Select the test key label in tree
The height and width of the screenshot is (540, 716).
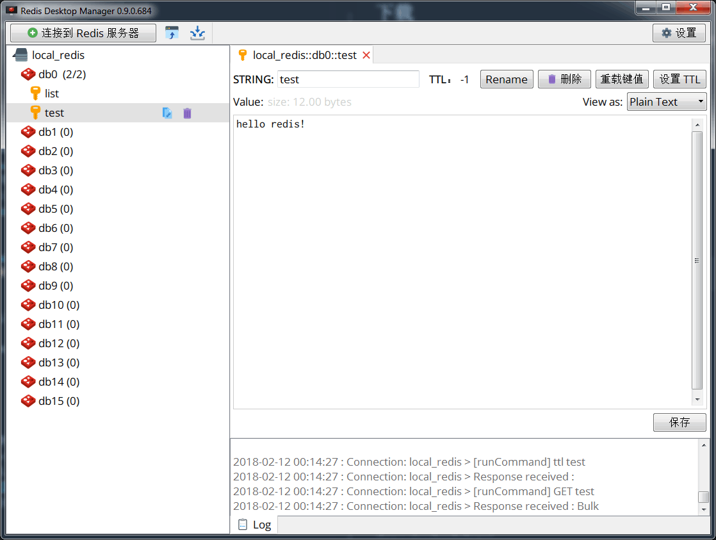point(54,113)
